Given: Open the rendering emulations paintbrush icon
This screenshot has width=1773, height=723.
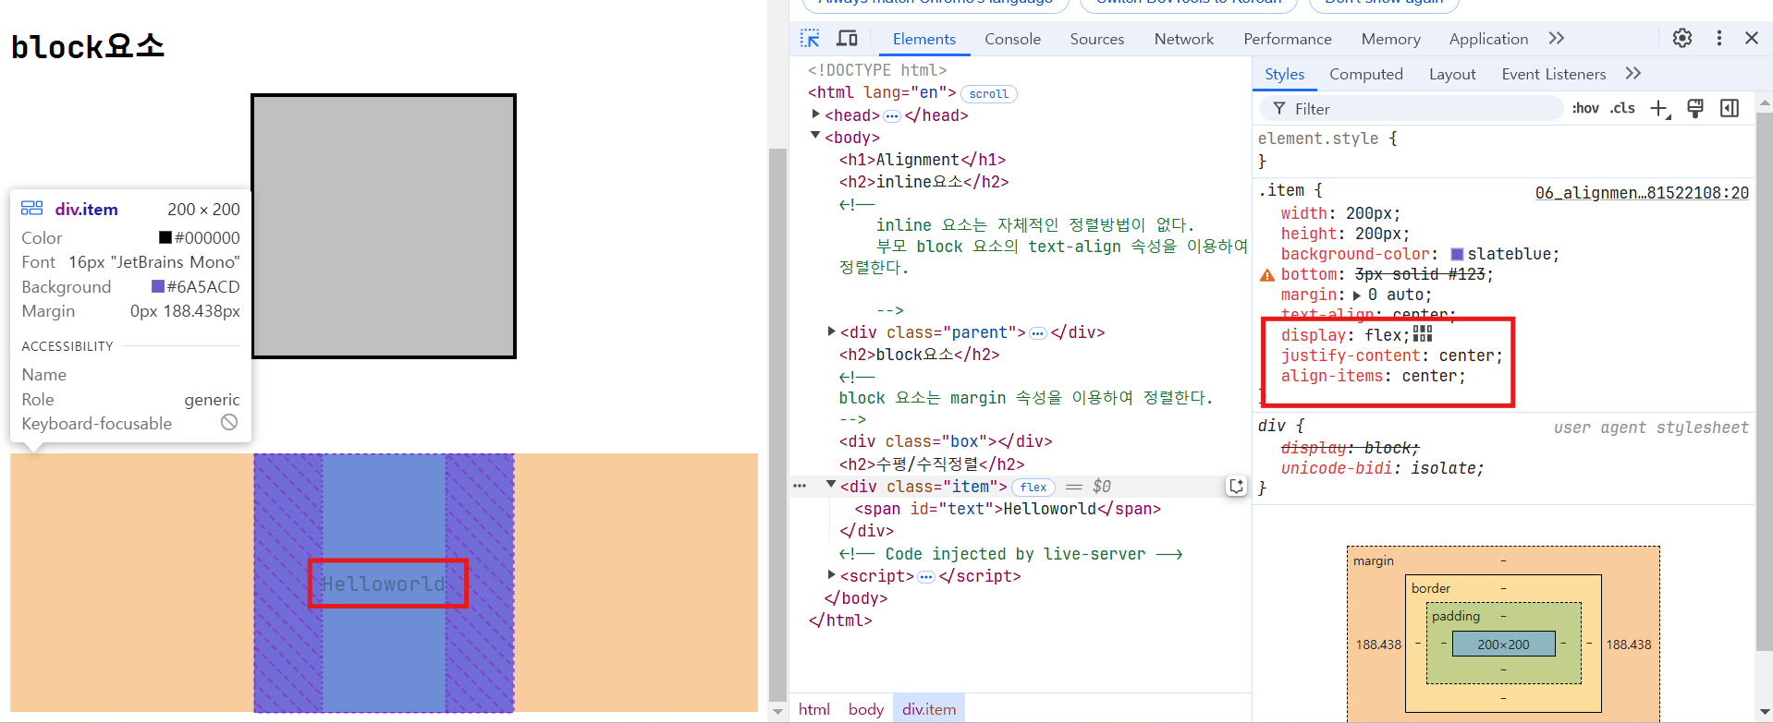Looking at the screenshot, I should tap(1695, 109).
